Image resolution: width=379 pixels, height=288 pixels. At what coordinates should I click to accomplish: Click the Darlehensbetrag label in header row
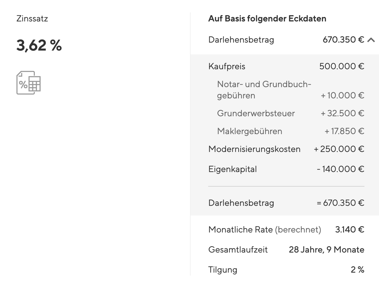[x=241, y=40]
